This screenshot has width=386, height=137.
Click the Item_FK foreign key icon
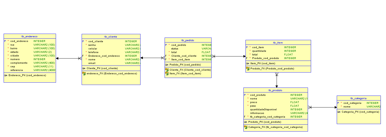click(167, 73)
